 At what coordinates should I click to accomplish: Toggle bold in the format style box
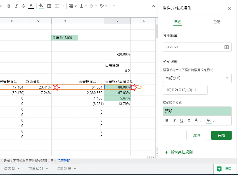(167, 121)
